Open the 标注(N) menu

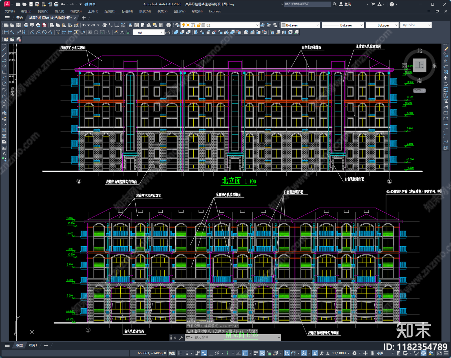pos(127,11)
